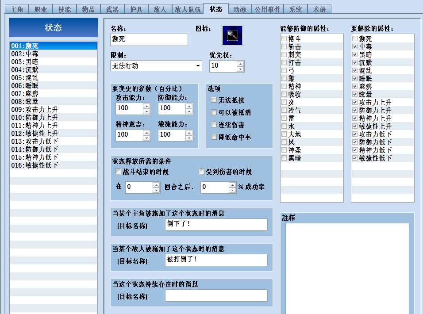Select state 002:中毒 in the list
Viewport: 423px width, 314px height.
pos(54,54)
